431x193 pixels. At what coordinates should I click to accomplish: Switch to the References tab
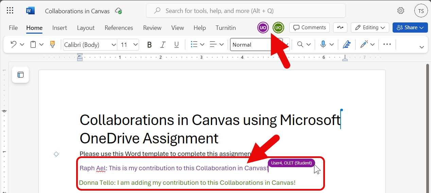click(119, 28)
